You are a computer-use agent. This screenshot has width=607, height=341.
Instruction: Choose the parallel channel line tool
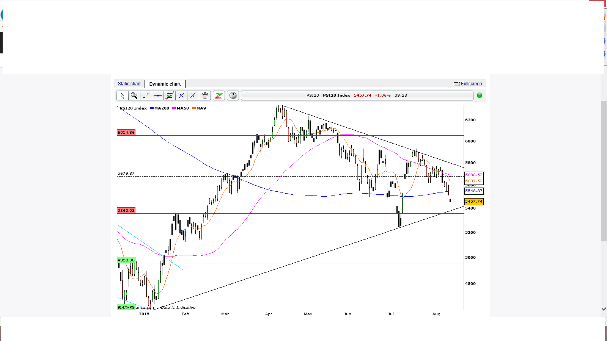193,95
